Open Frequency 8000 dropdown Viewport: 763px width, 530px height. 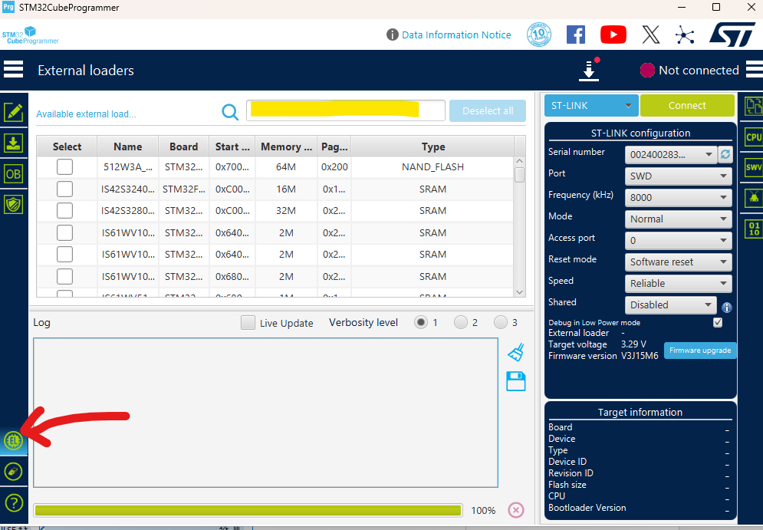pyautogui.click(x=678, y=198)
